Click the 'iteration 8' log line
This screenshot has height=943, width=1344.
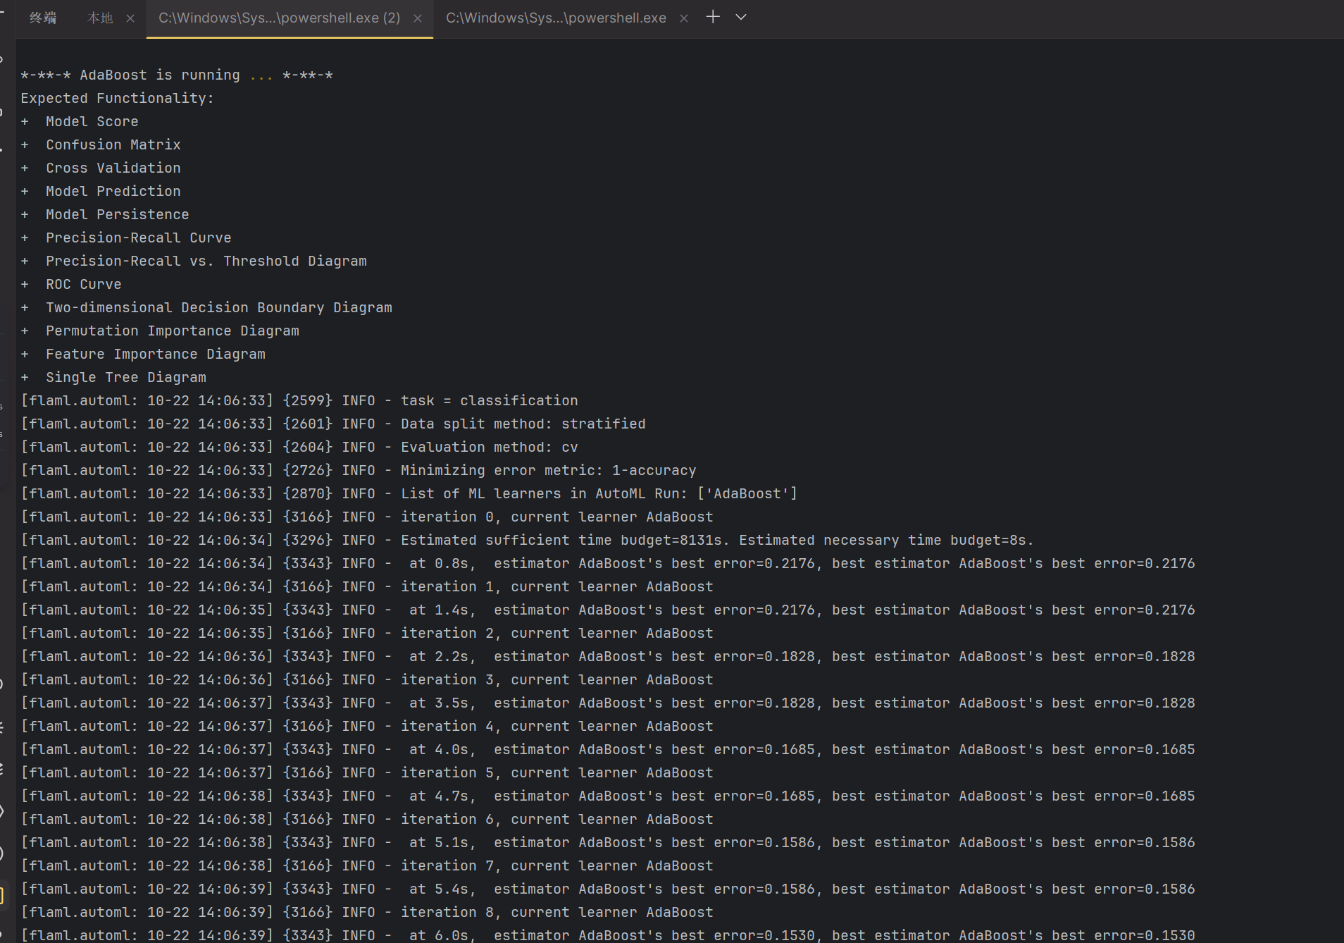pyautogui.click(x=367, y=912)
